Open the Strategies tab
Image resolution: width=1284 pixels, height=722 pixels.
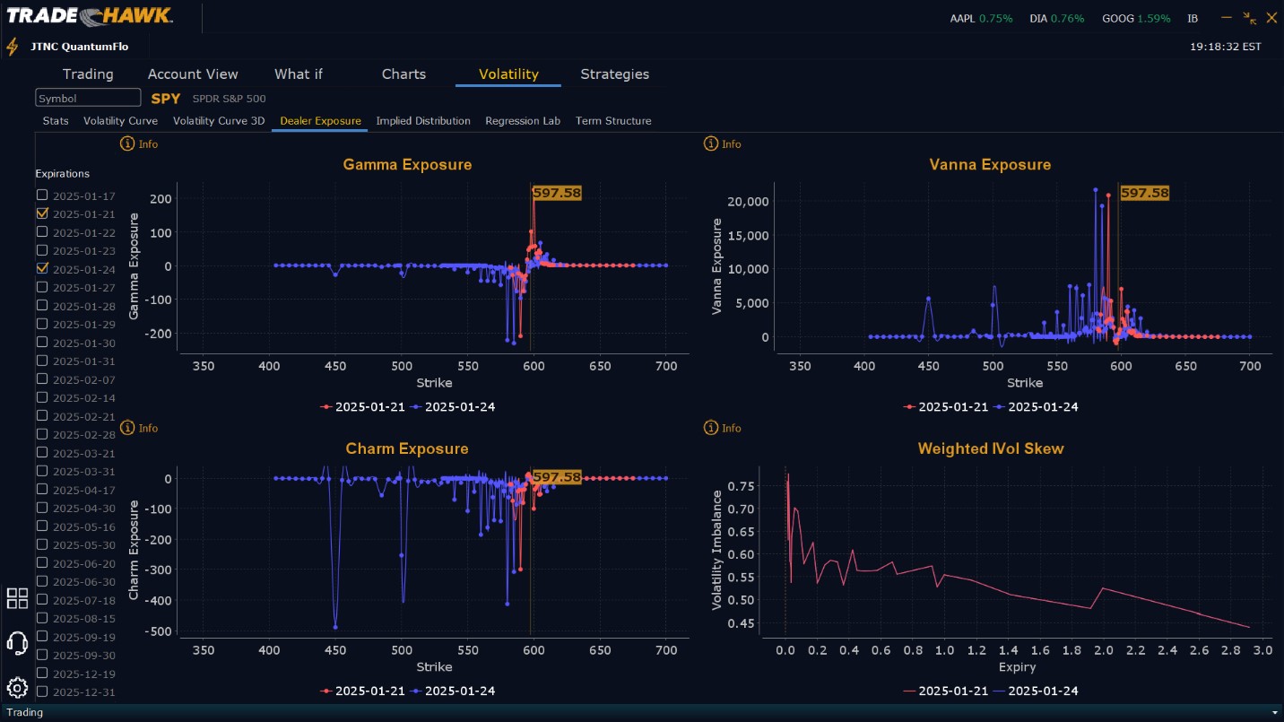pos(615,74)
